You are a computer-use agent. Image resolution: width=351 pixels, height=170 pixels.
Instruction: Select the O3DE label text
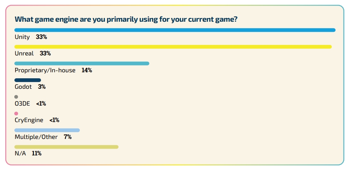22,104
